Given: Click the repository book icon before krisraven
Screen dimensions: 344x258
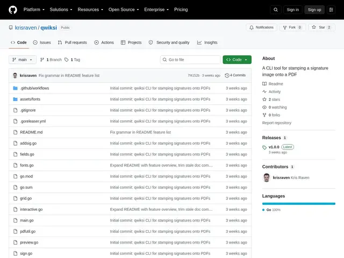Looking at the screenshot, I should coord(11,27).
